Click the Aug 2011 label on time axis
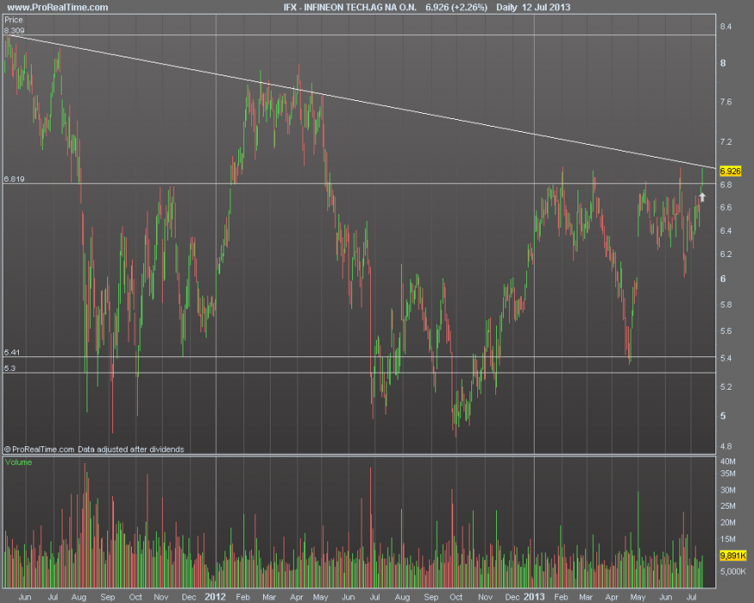Viewport: 754px width, 603px height. (x=79, y=597)
